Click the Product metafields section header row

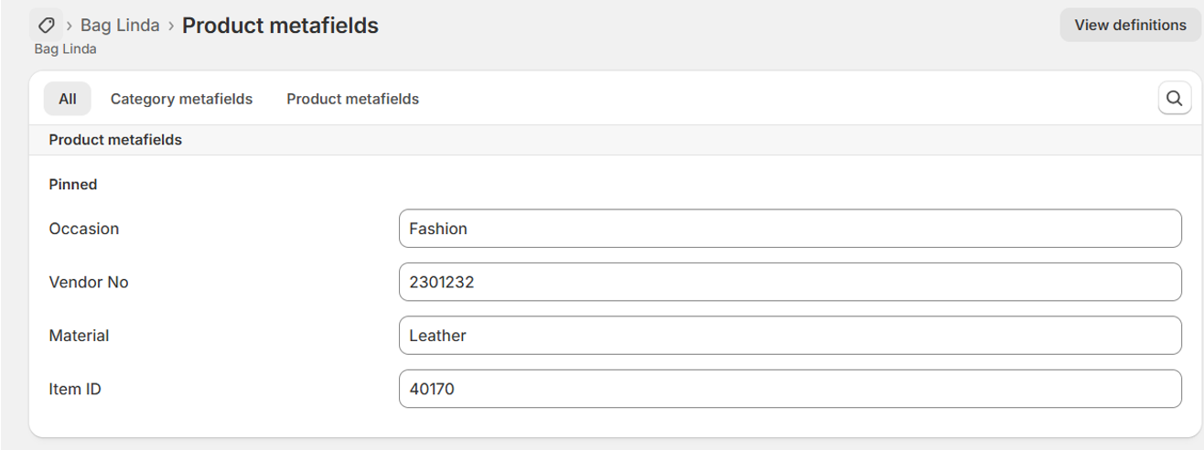click(115, 140)
